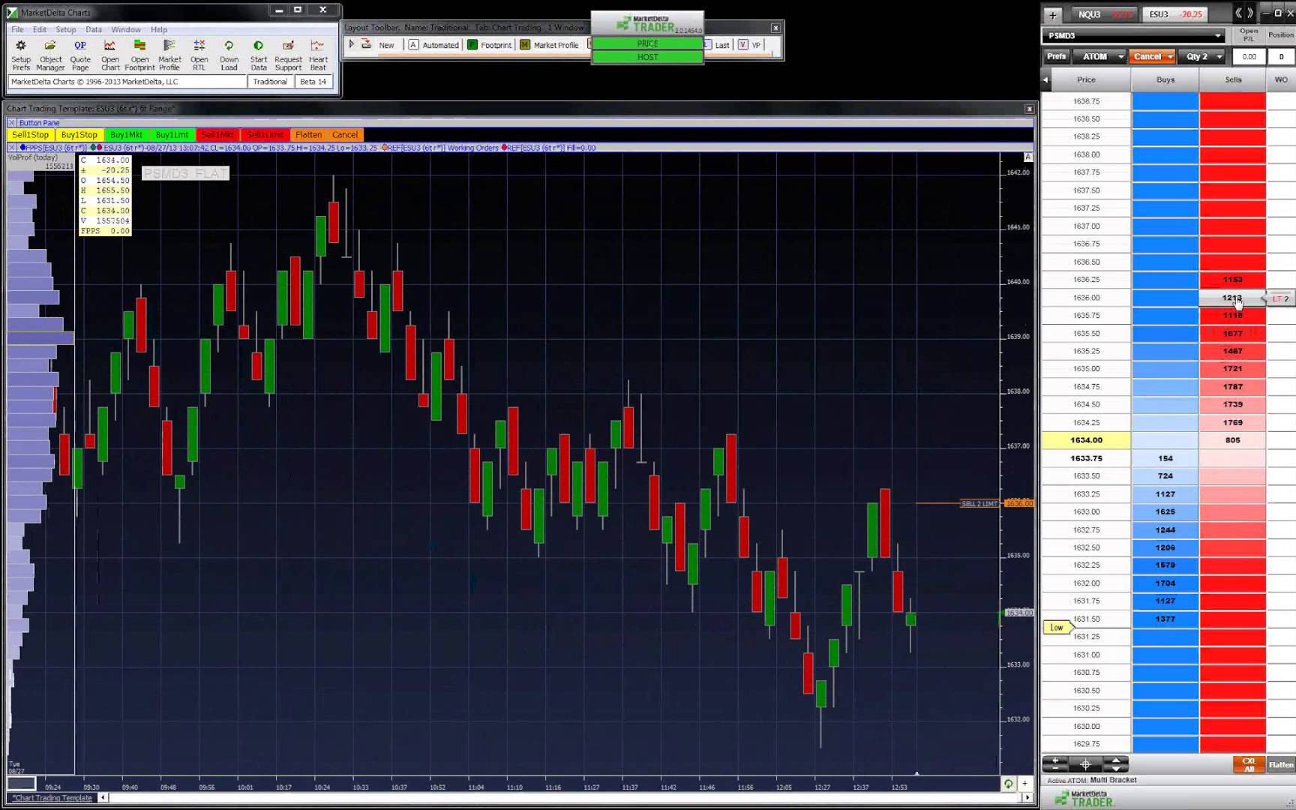Image resolution: width=1296 pixels, height=810 pixels.
Task: Click Flatten in the chart Button Pane
Action: pyautogui.click(x=309, y=135)
